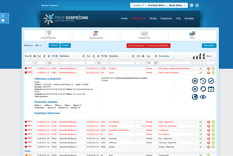Click the refresh circular arrow icon
This screenshot has height=156, width=233.
203,89
